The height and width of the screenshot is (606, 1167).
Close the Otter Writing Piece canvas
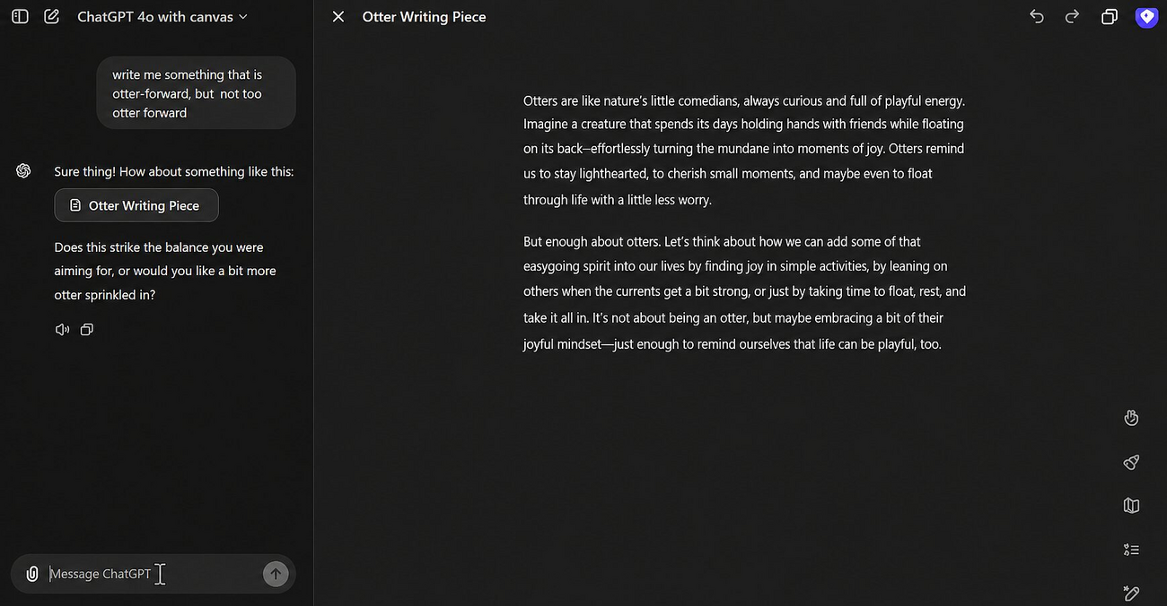338,16
